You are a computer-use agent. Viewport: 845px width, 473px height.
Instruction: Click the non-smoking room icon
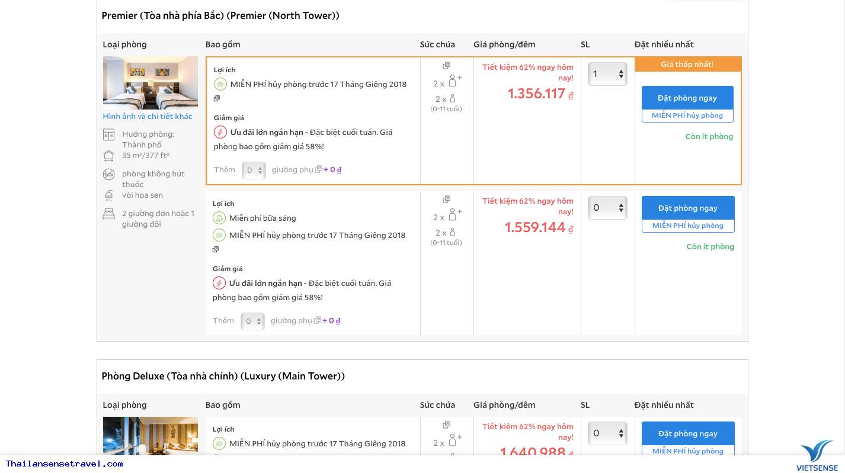(x=108, y=174)
